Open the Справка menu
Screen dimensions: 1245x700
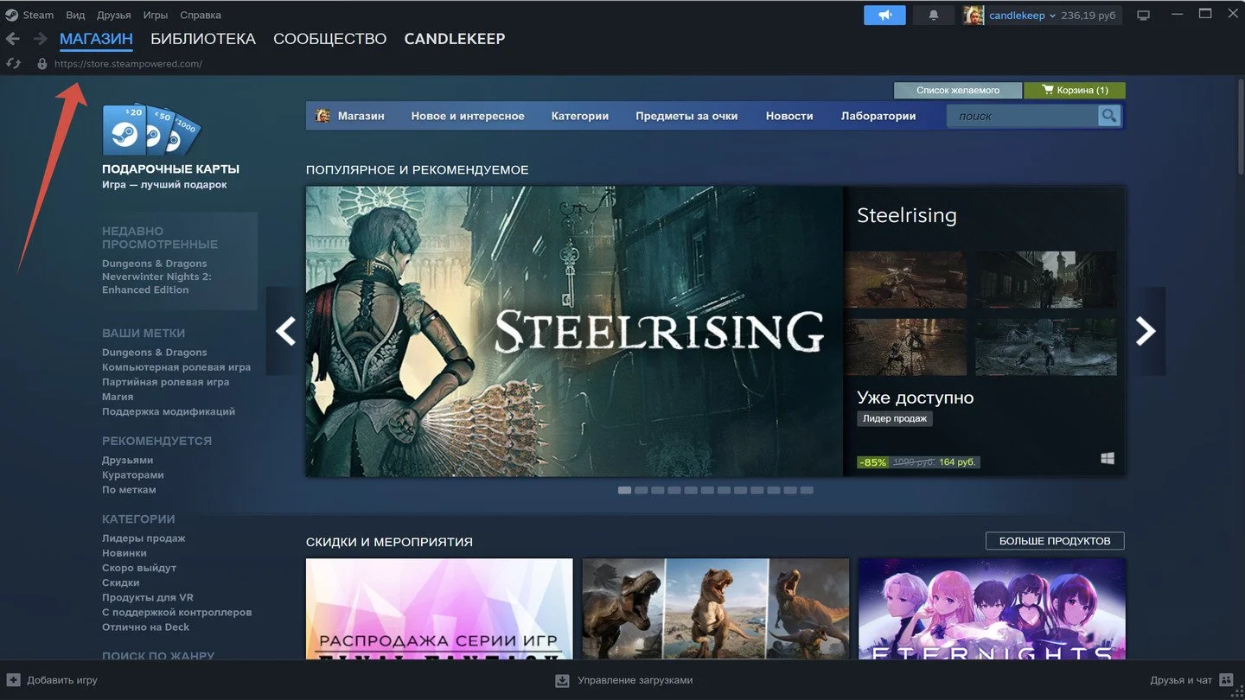(x=201, y=15)
